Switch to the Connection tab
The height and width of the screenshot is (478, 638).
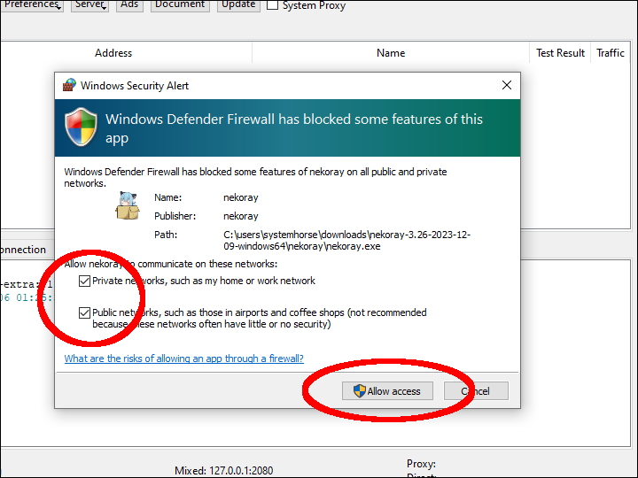(x=23, y=250)
